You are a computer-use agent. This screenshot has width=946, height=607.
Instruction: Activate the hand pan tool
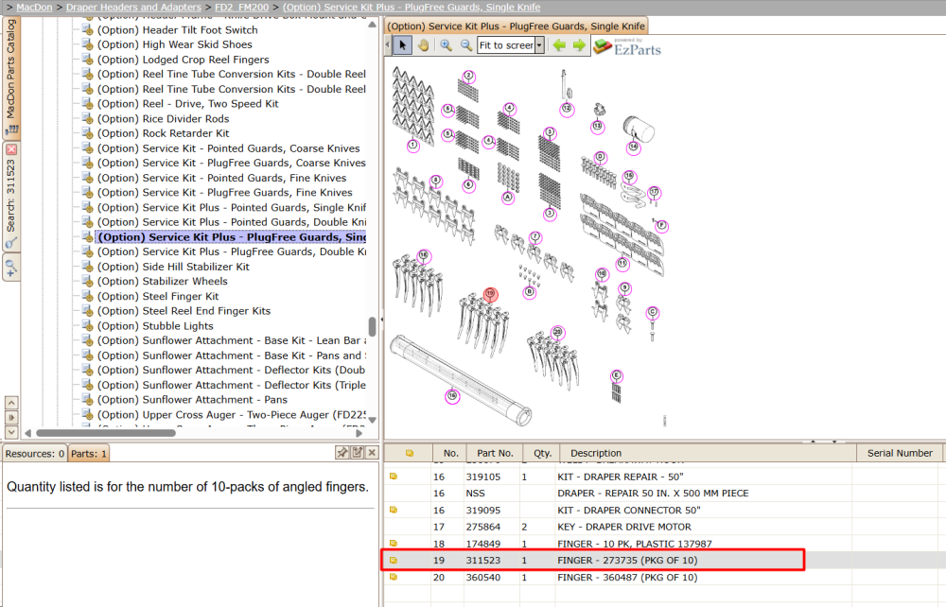click(423, 45)
